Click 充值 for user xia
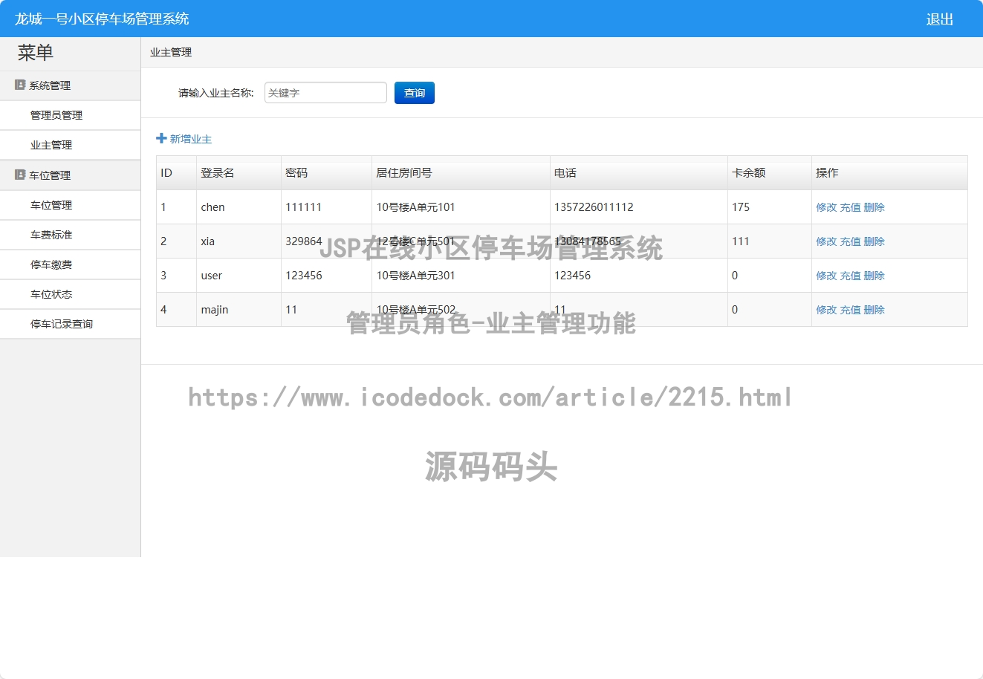Screen dimensions: 983x679 pos(850,241)
